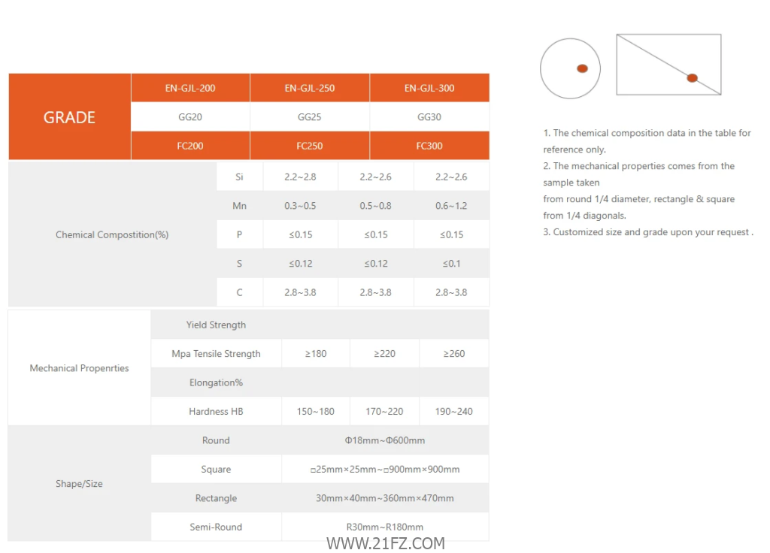Click the Semi-Round value R30mm~R180mm
This screenshot has width=770, height=553.
coord(384,527)
